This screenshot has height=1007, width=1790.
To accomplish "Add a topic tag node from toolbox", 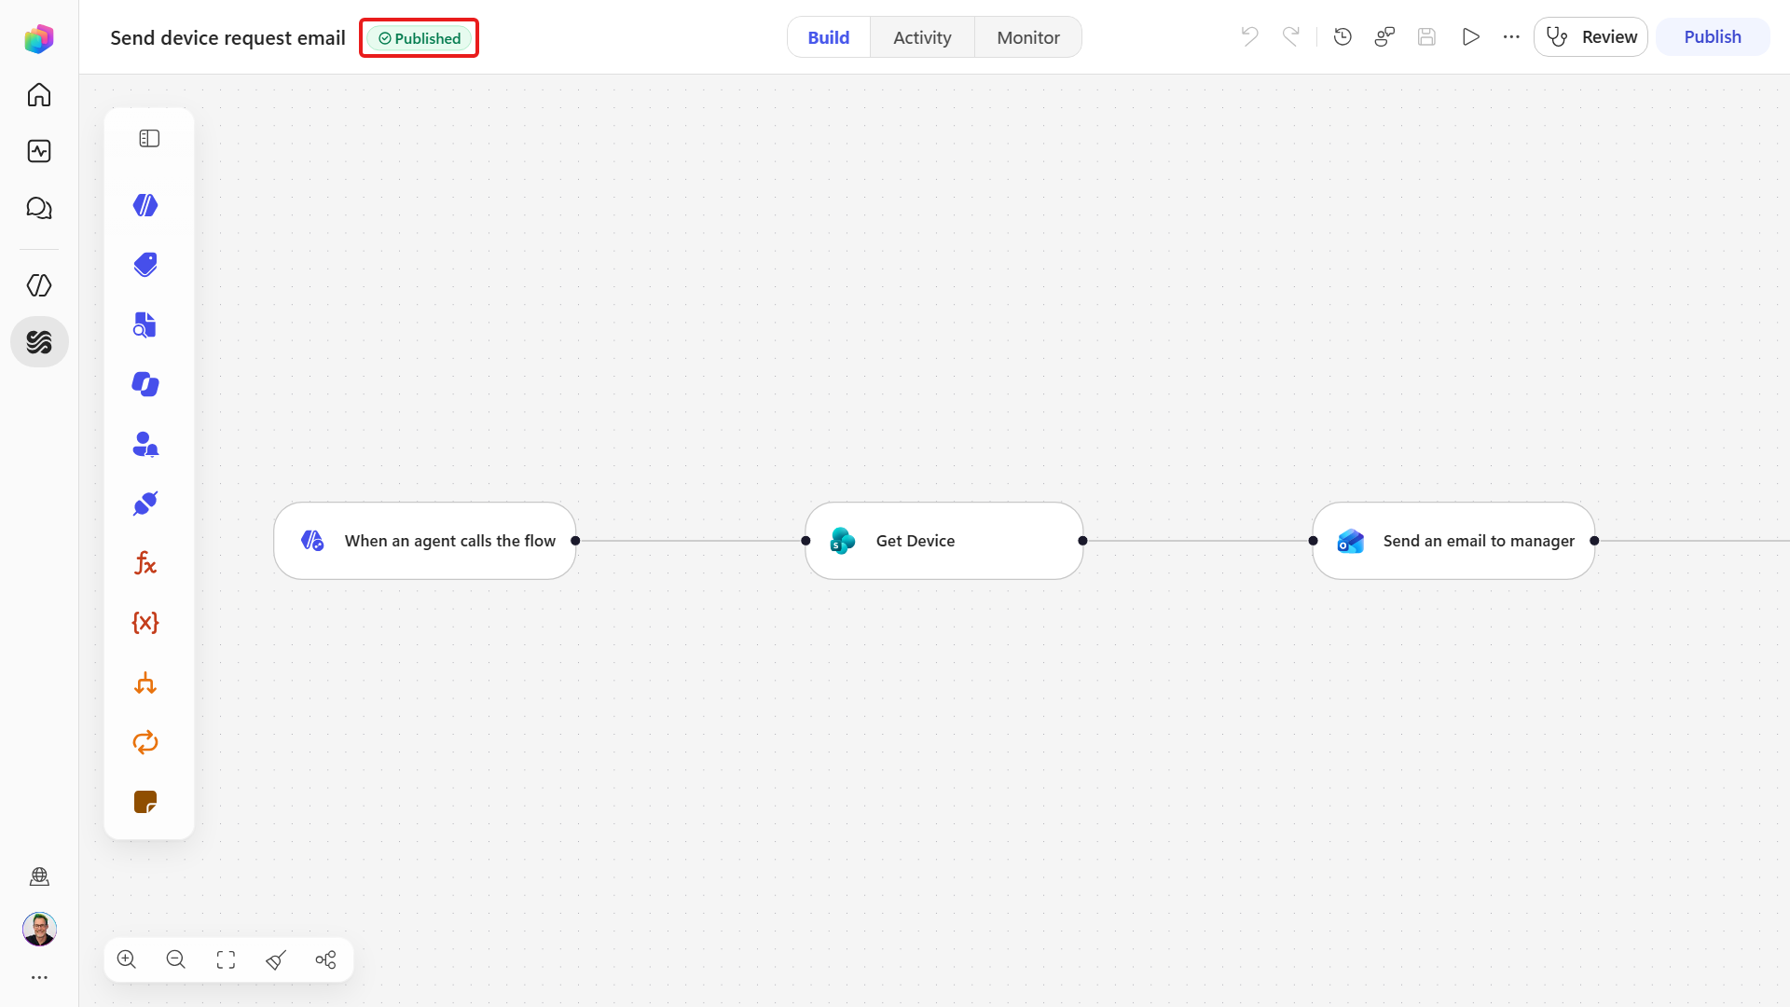I will 145,265.
